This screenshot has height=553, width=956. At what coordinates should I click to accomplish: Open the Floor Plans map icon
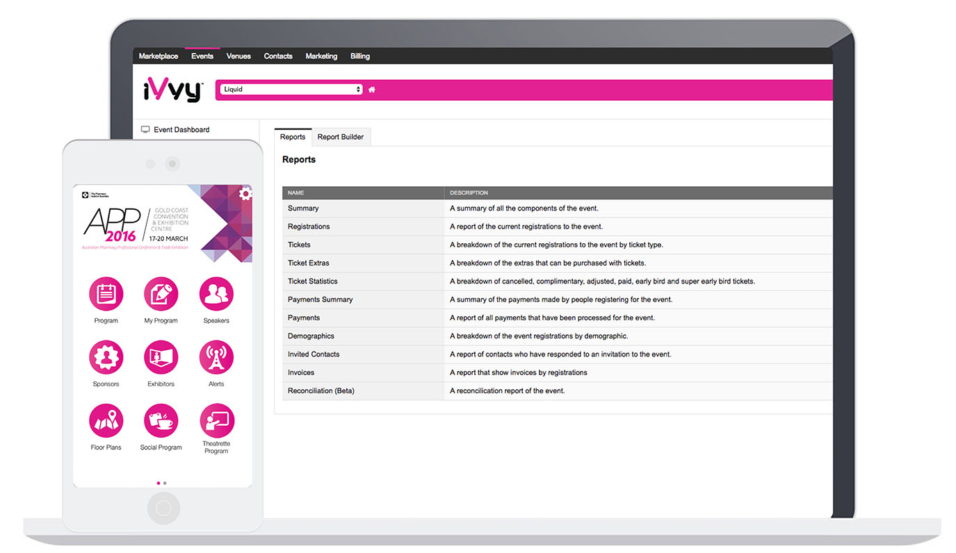click(106, 421)
